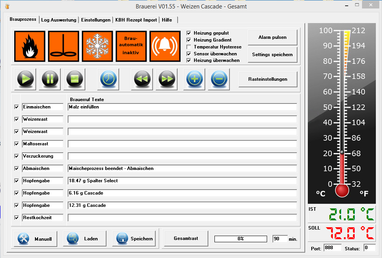The height and width of the screenshot is (258, 382).
Task: Click the Gesamtrast progress bar
Action: click(x=241, y=239)
